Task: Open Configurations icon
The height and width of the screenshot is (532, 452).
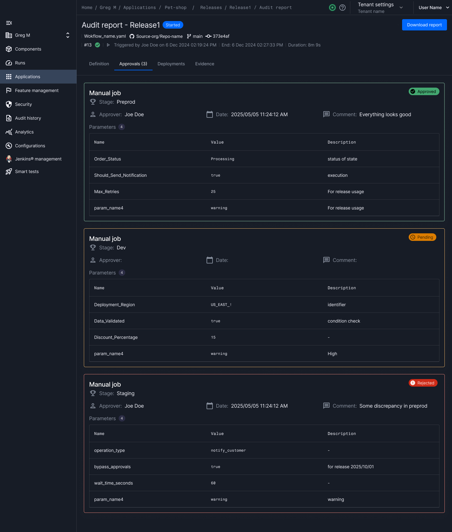Action: (x=9, y=146)
